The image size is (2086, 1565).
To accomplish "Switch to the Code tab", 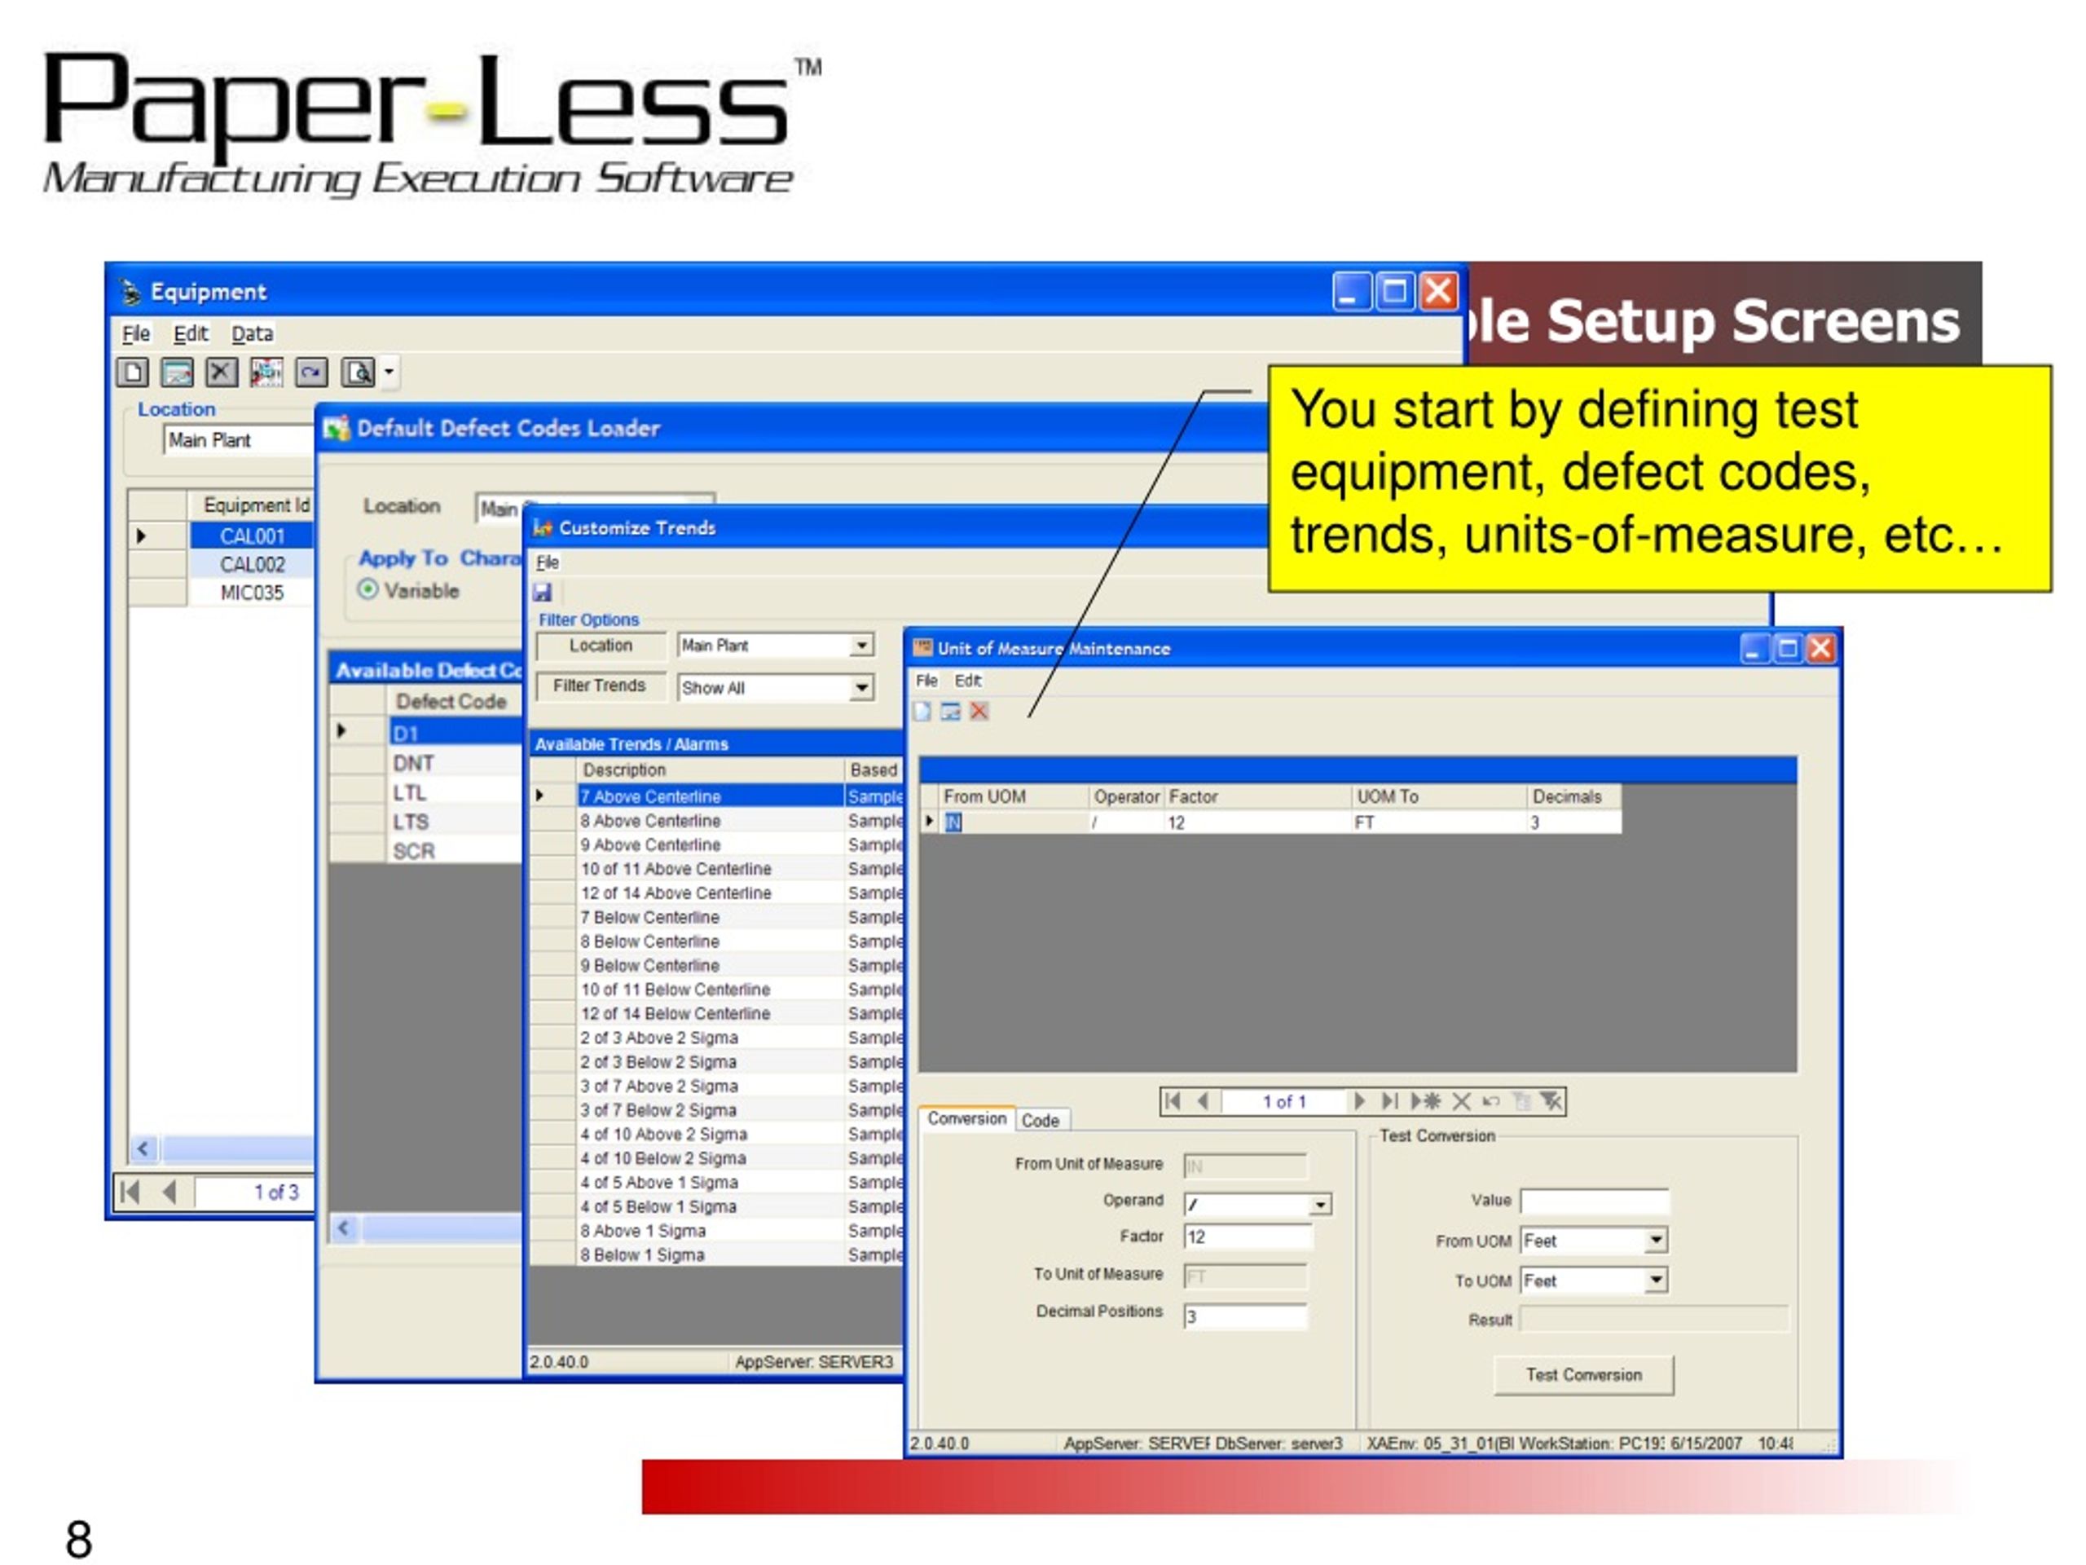I will pos(1041,1120).
